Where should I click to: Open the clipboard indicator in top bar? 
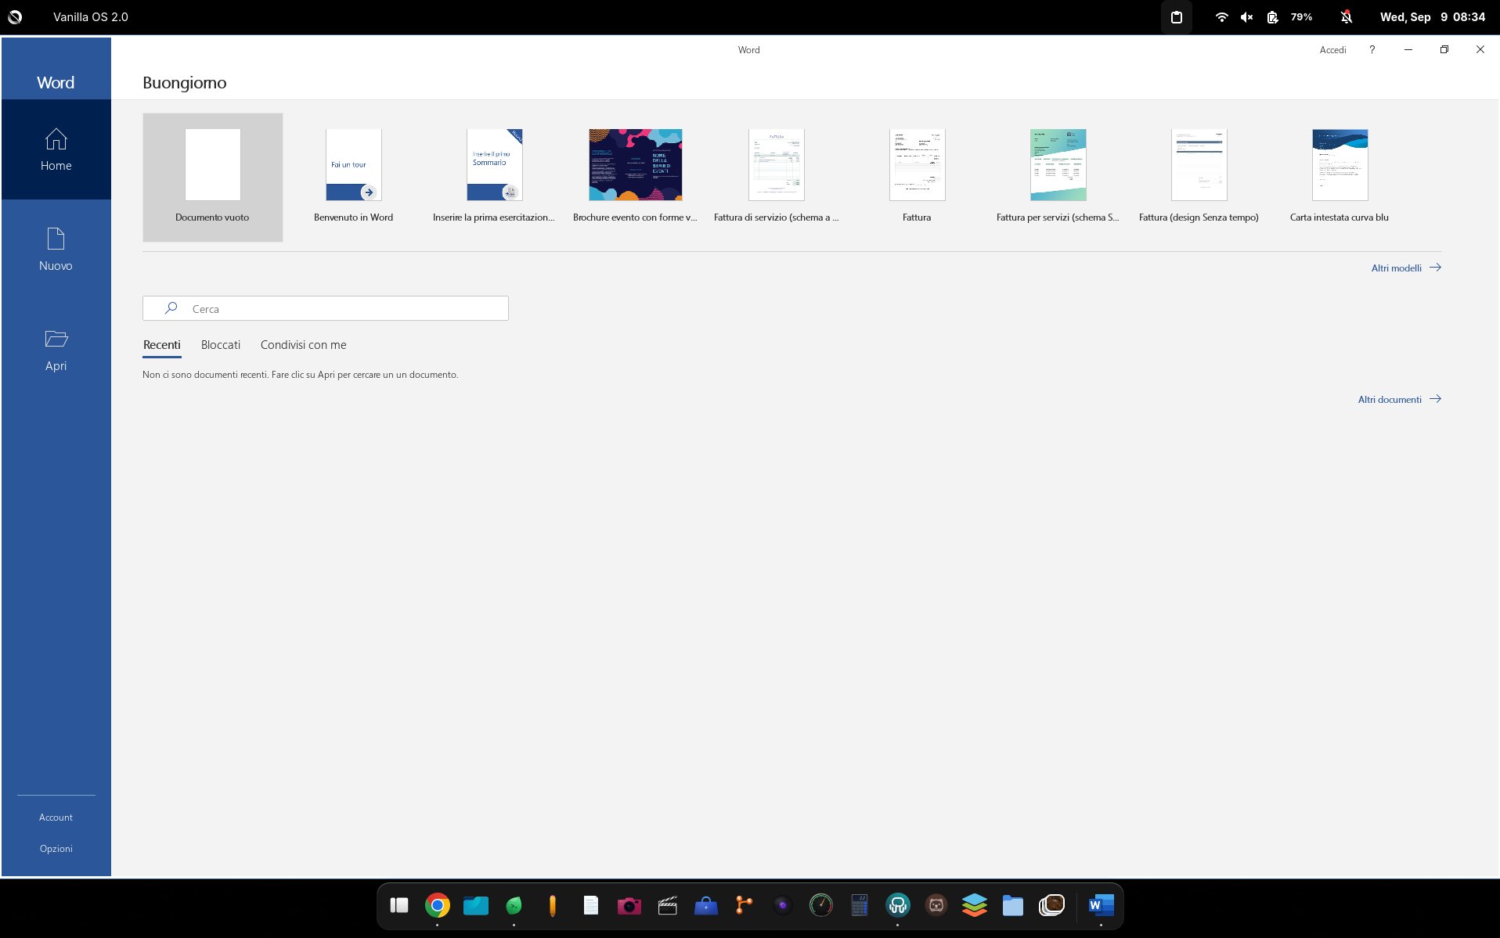pos(1176,16)
